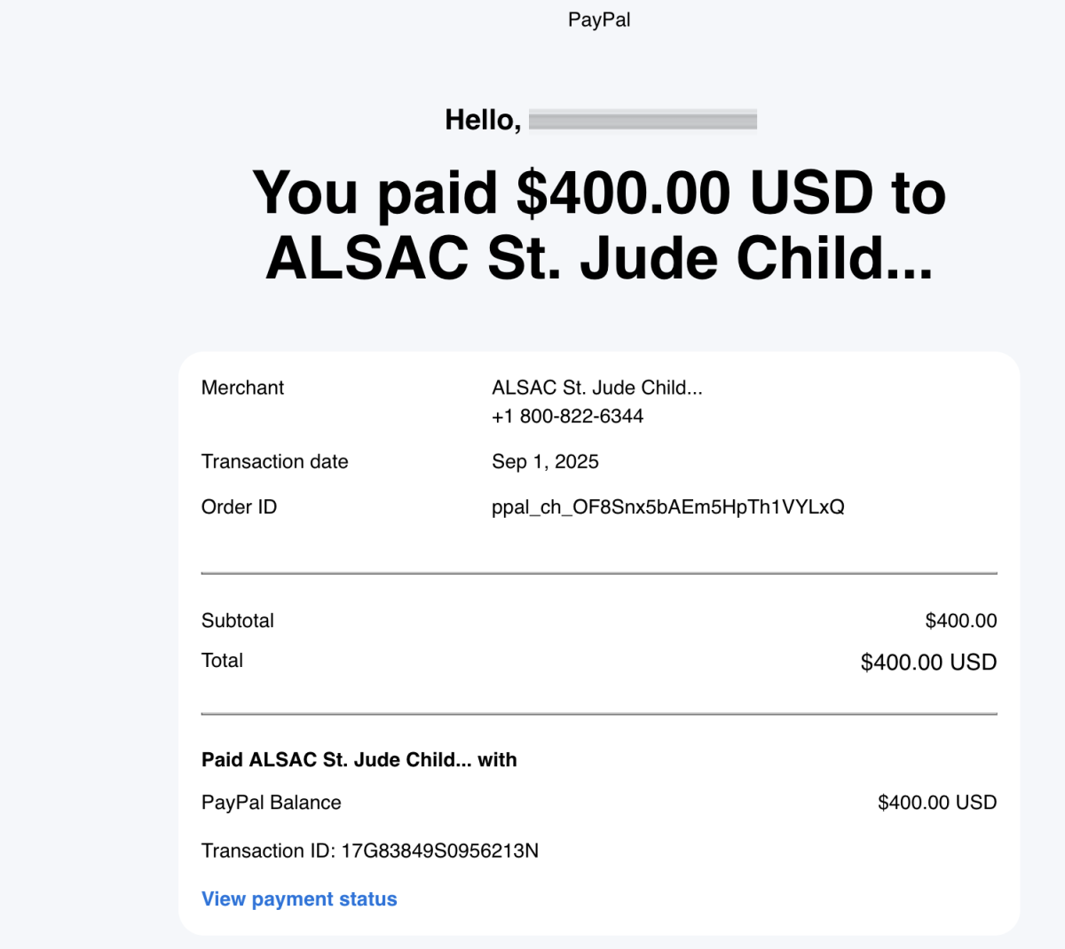
Task: Click the PayPal Balance amount $400.00 USD
Action: [937, 803]
